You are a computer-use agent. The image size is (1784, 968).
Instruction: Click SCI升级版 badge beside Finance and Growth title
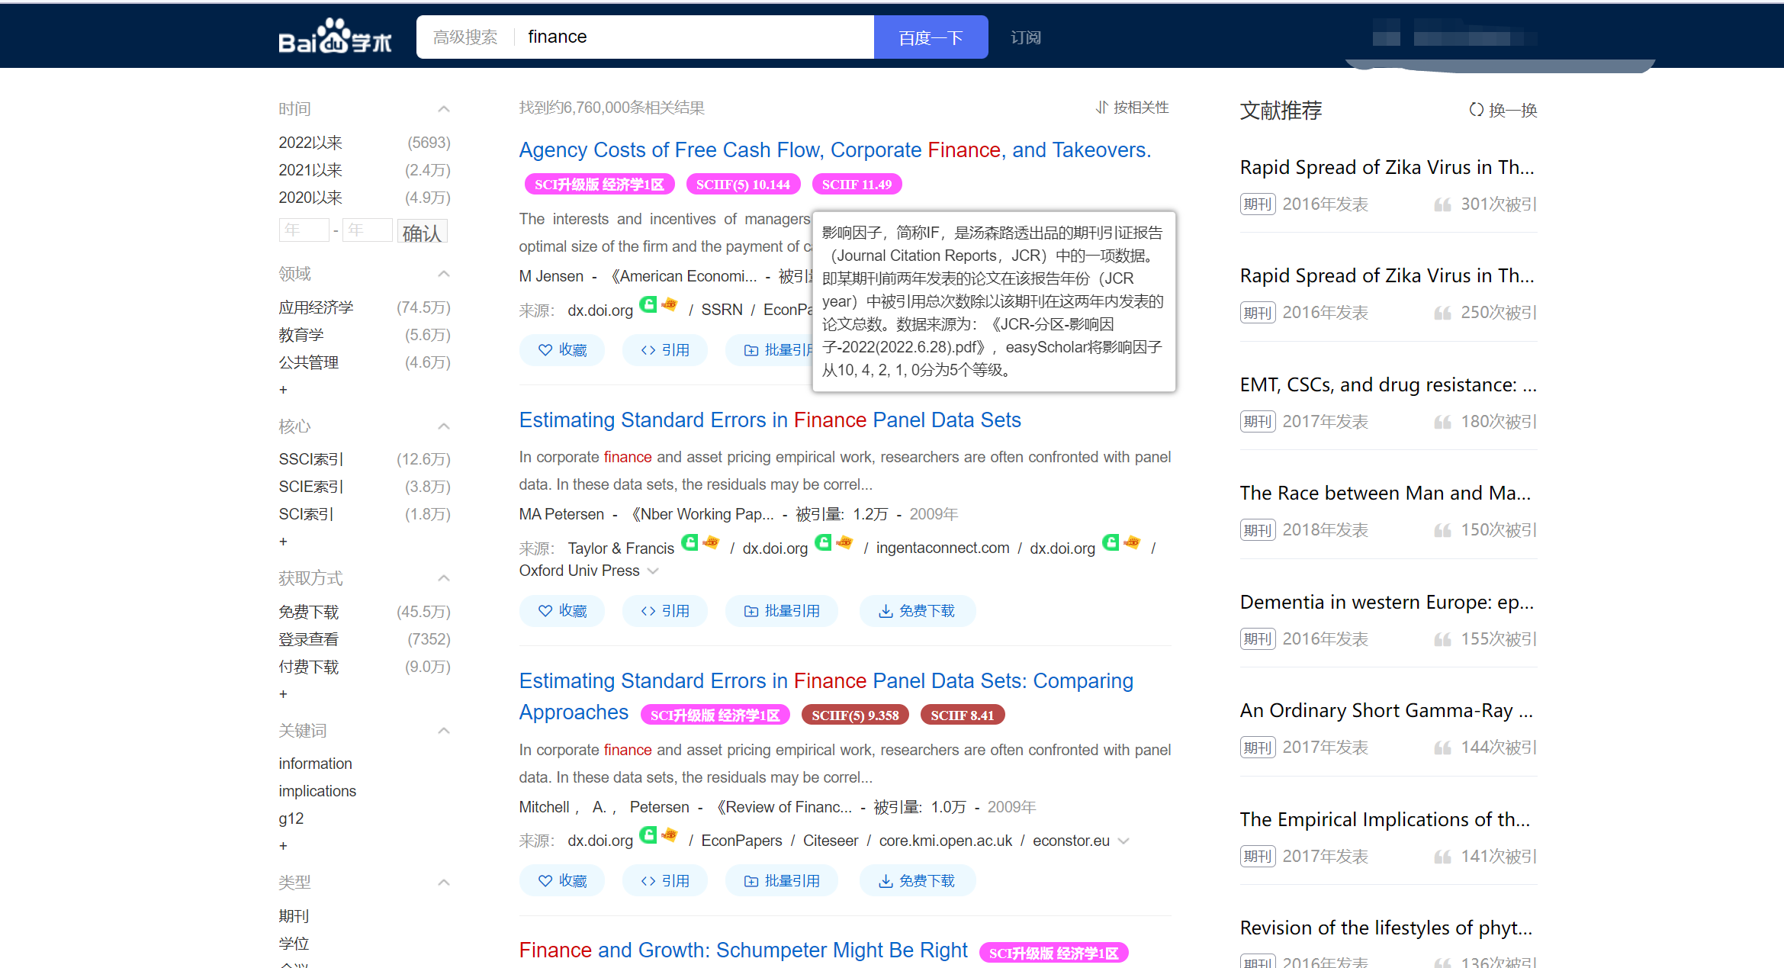[1053, 954]
